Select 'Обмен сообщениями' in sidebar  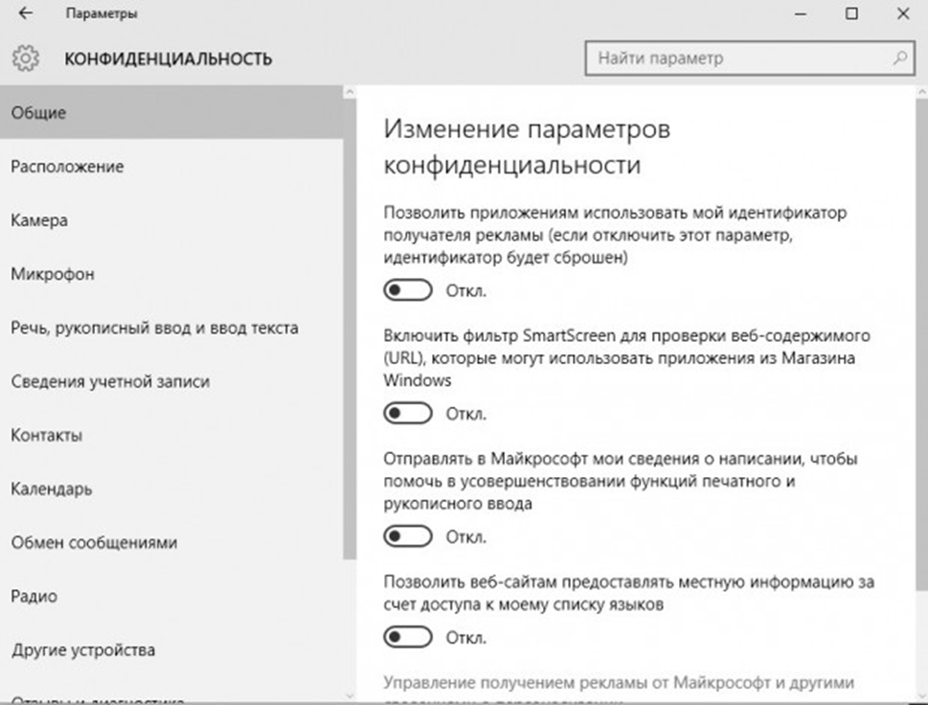click(94, 542)
